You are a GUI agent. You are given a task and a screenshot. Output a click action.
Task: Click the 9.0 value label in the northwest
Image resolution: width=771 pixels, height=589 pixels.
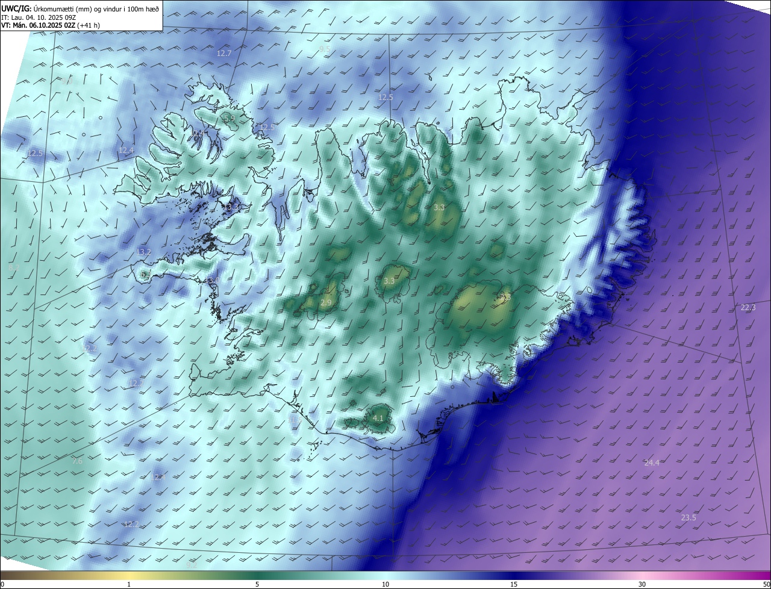click(68, 81)
